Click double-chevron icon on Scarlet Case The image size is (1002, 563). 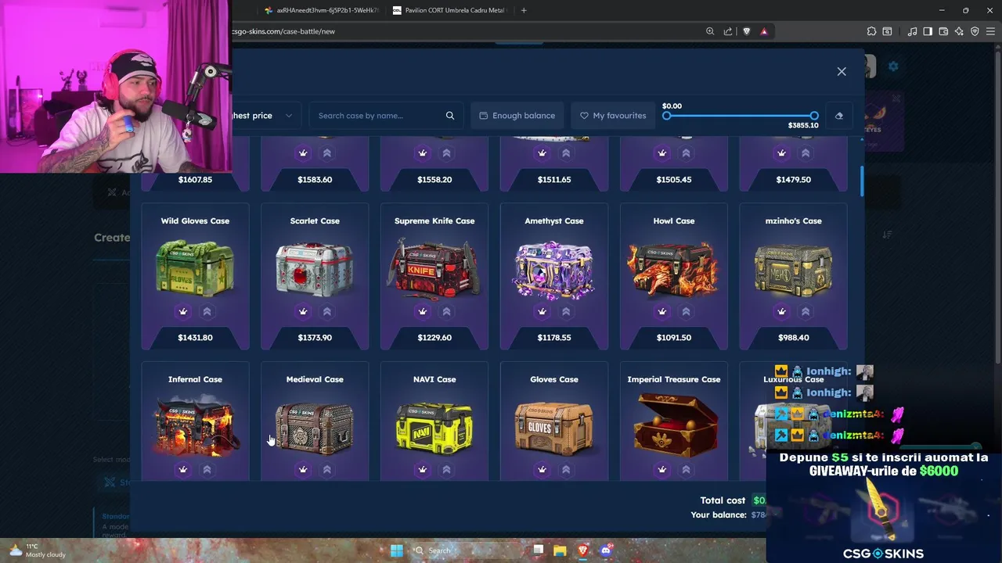coord(326,311)
